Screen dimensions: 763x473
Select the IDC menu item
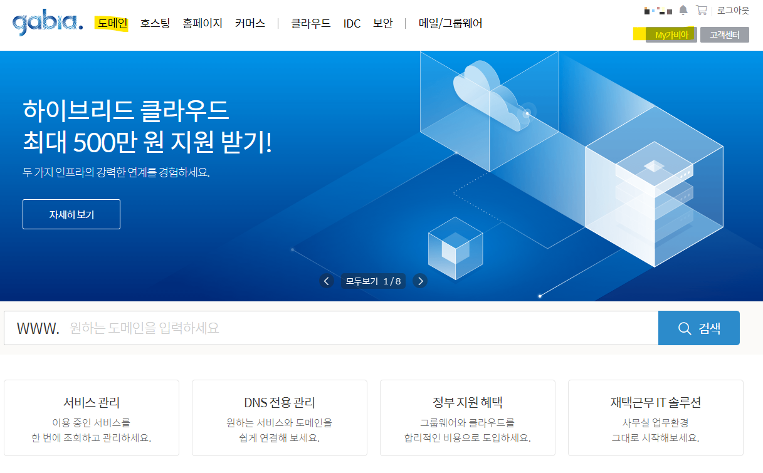[x=352, y=23]
